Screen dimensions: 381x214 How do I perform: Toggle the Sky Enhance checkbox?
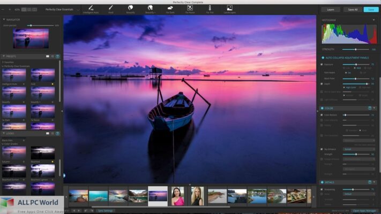(322, 149)
